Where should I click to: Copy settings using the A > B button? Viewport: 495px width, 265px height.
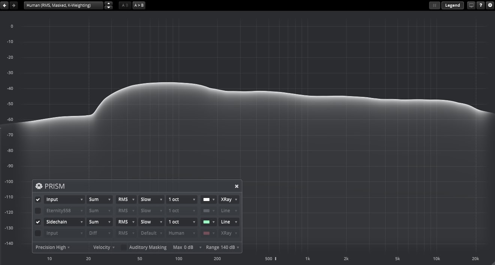pyautogui.click(x=139, y=5)
